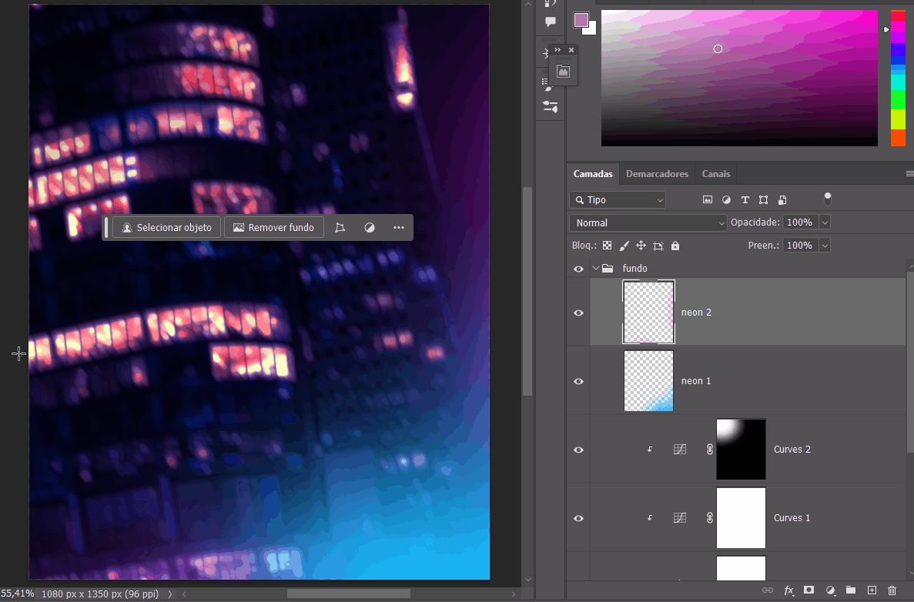Filter layers by adjustment layers icon
This screenshot has width=914, height=602.
726,200
